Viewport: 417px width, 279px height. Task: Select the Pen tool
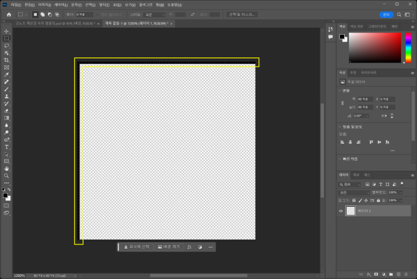[x=6, y=139]
